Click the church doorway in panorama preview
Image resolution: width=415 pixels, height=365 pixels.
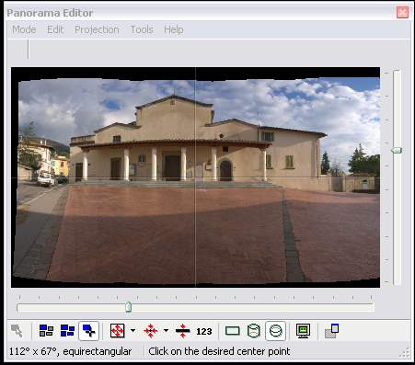pyautogui.click(x=172, y=168)
